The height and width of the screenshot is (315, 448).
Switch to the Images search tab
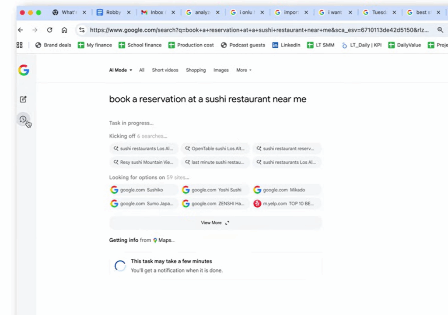221,70
